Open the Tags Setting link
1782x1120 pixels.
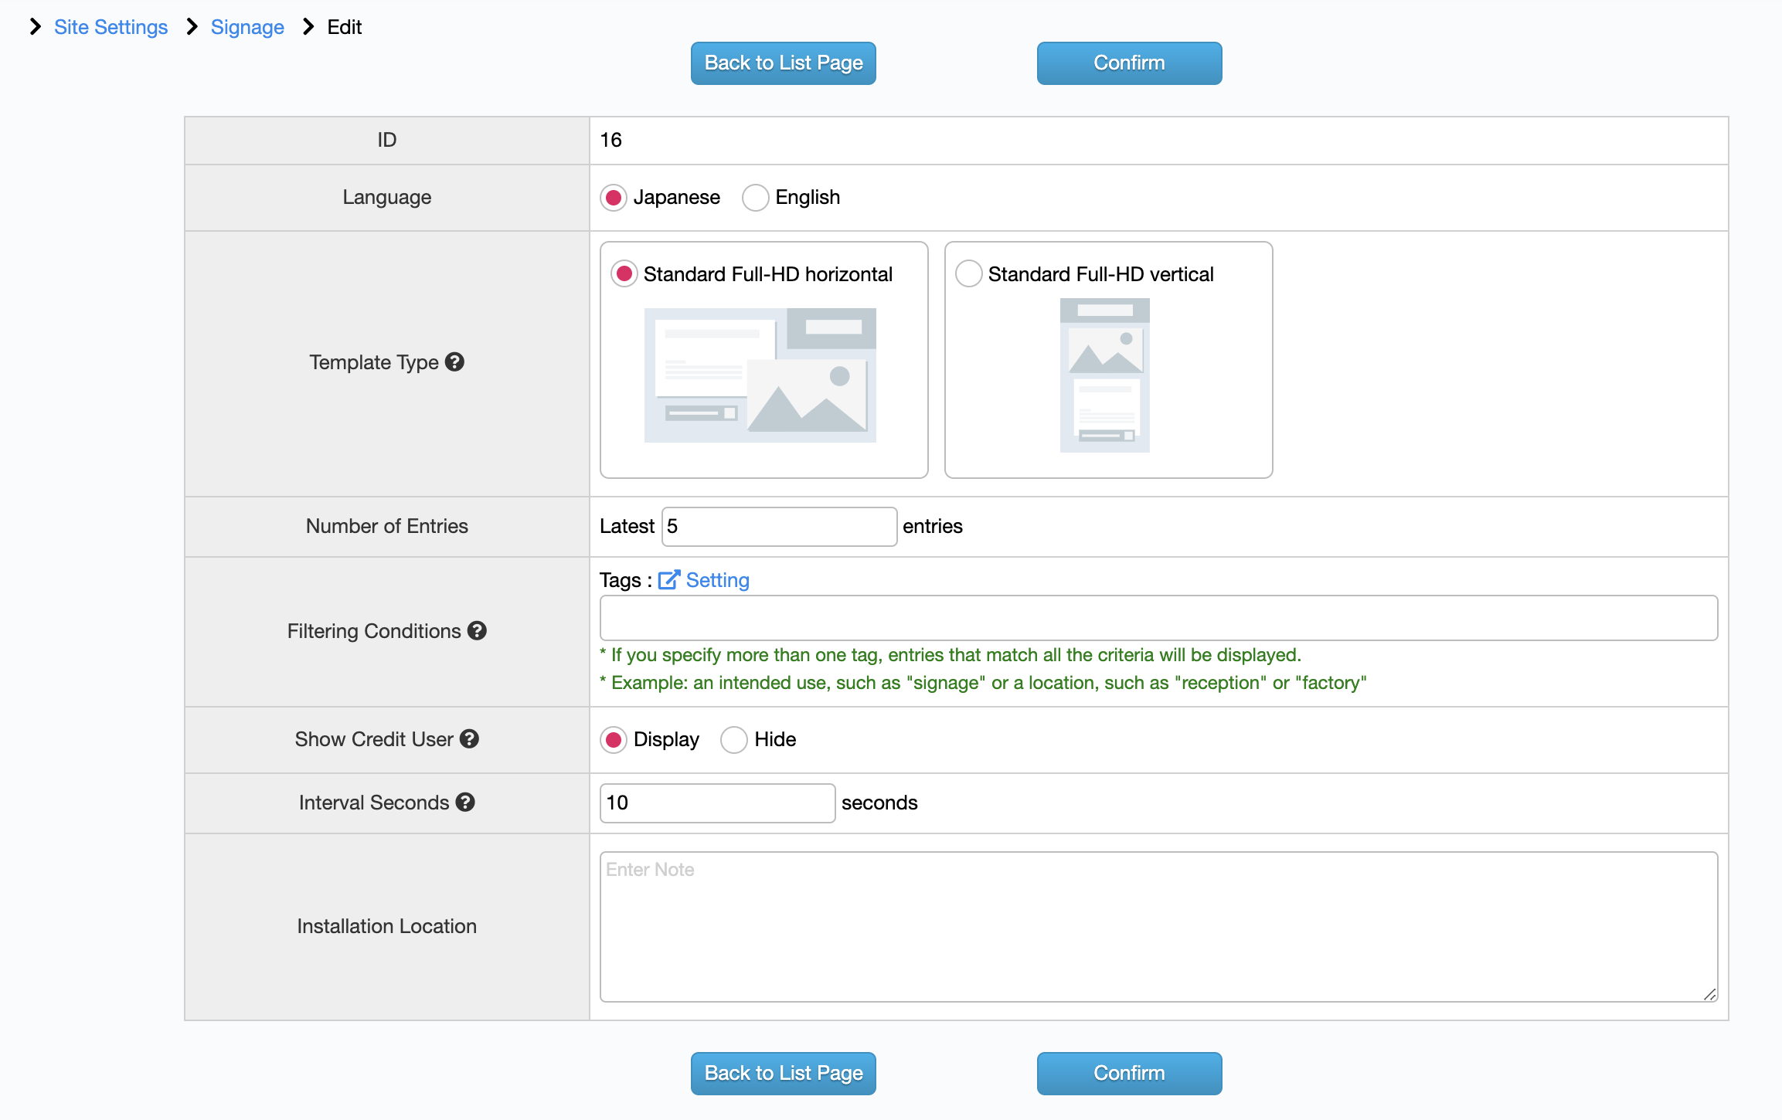coord(717,580)
